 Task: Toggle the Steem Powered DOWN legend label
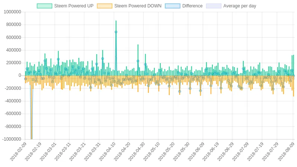click(x=138, y=6)
